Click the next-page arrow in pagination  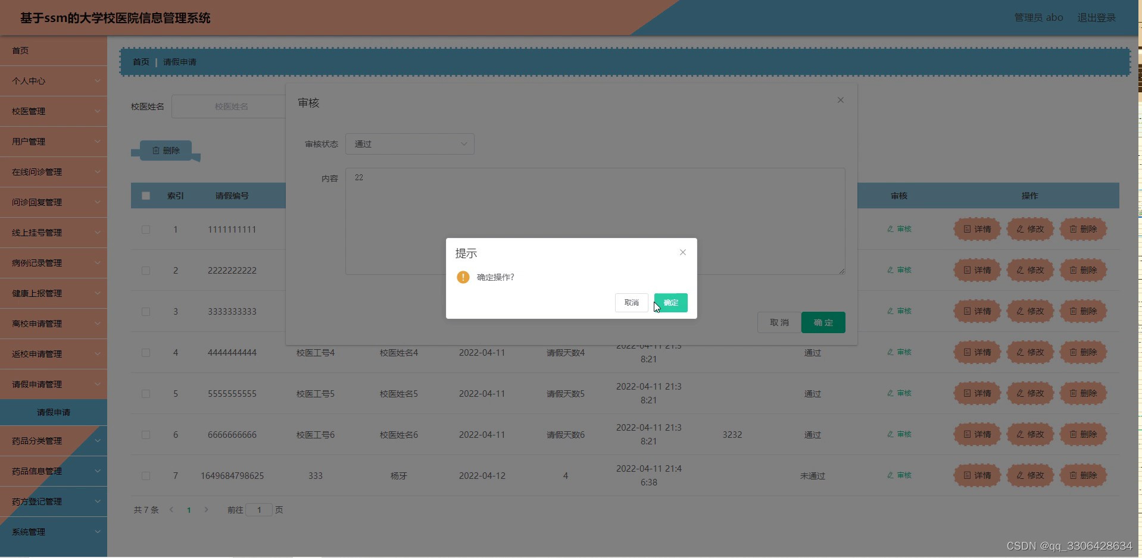[207, 510]
